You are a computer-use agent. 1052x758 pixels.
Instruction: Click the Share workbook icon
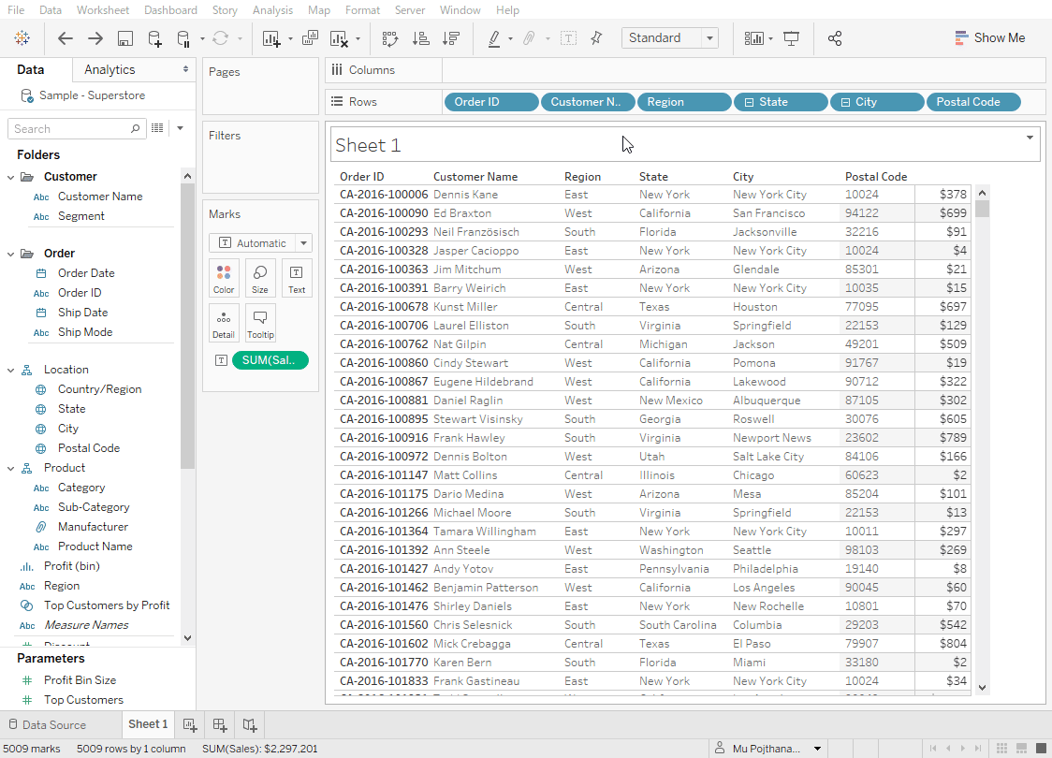click(x=835, y=38)
